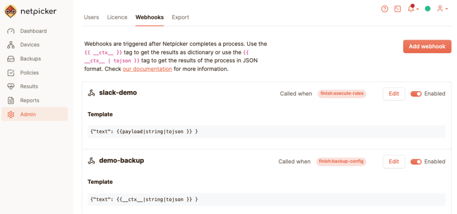This screenshot has width=457, height=214.
Task: Switch to the Users tab
Action: tap(91, 17)
